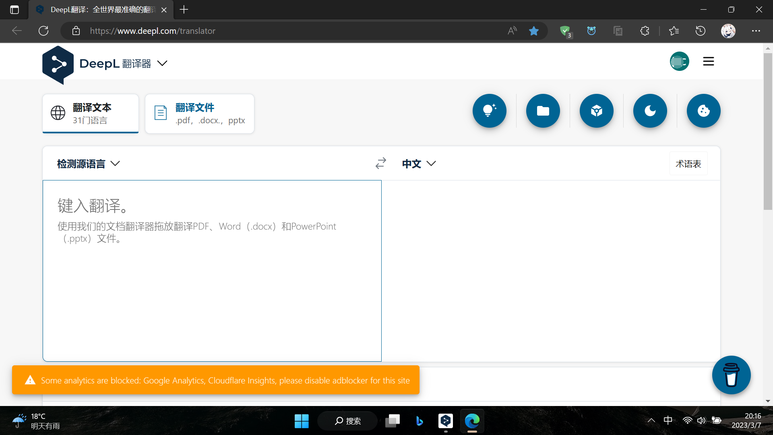The height and width of the screenshot is (435, 773).
Task: Click the cube box round button
Action: [597, 111]
